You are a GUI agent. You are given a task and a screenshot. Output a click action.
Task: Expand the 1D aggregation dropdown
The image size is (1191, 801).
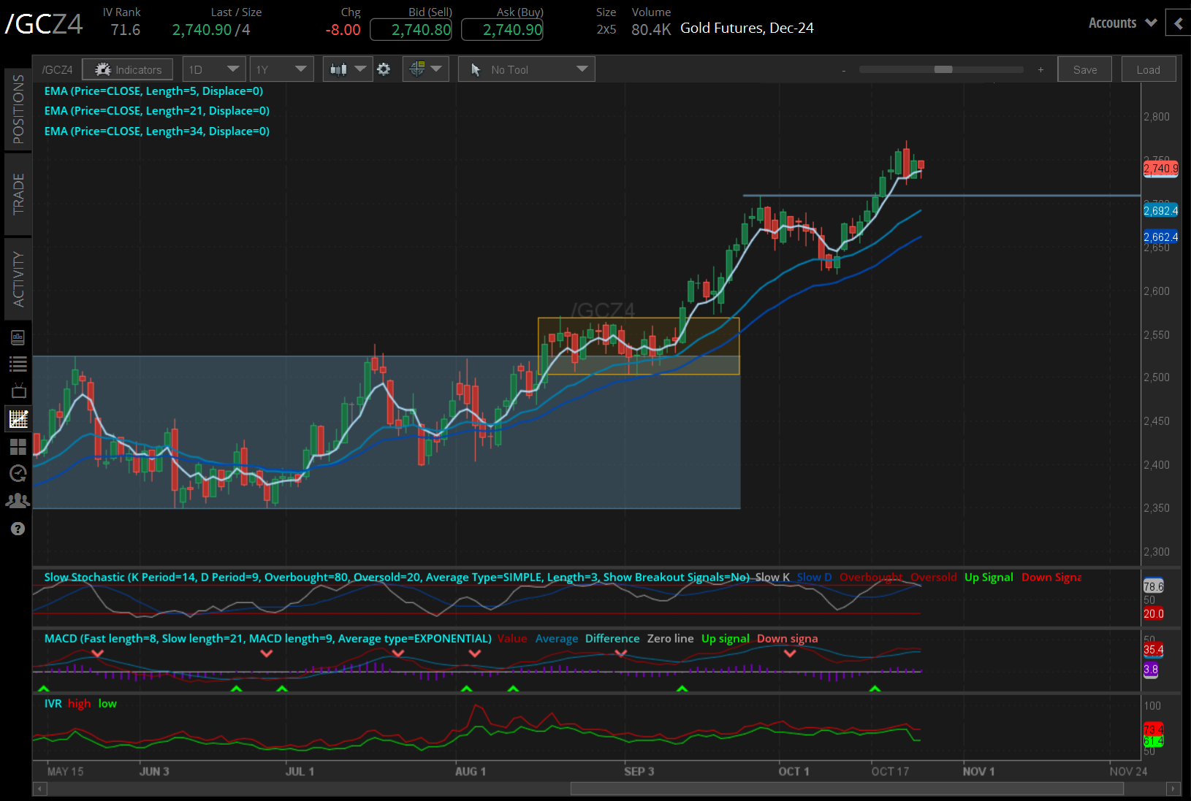point(213,69)
